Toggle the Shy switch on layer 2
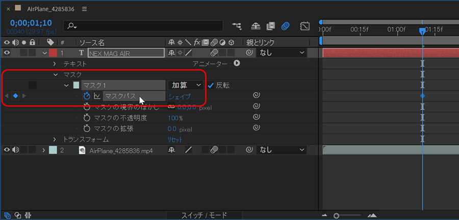Screen dimensions: 459x220 [171, 150]
